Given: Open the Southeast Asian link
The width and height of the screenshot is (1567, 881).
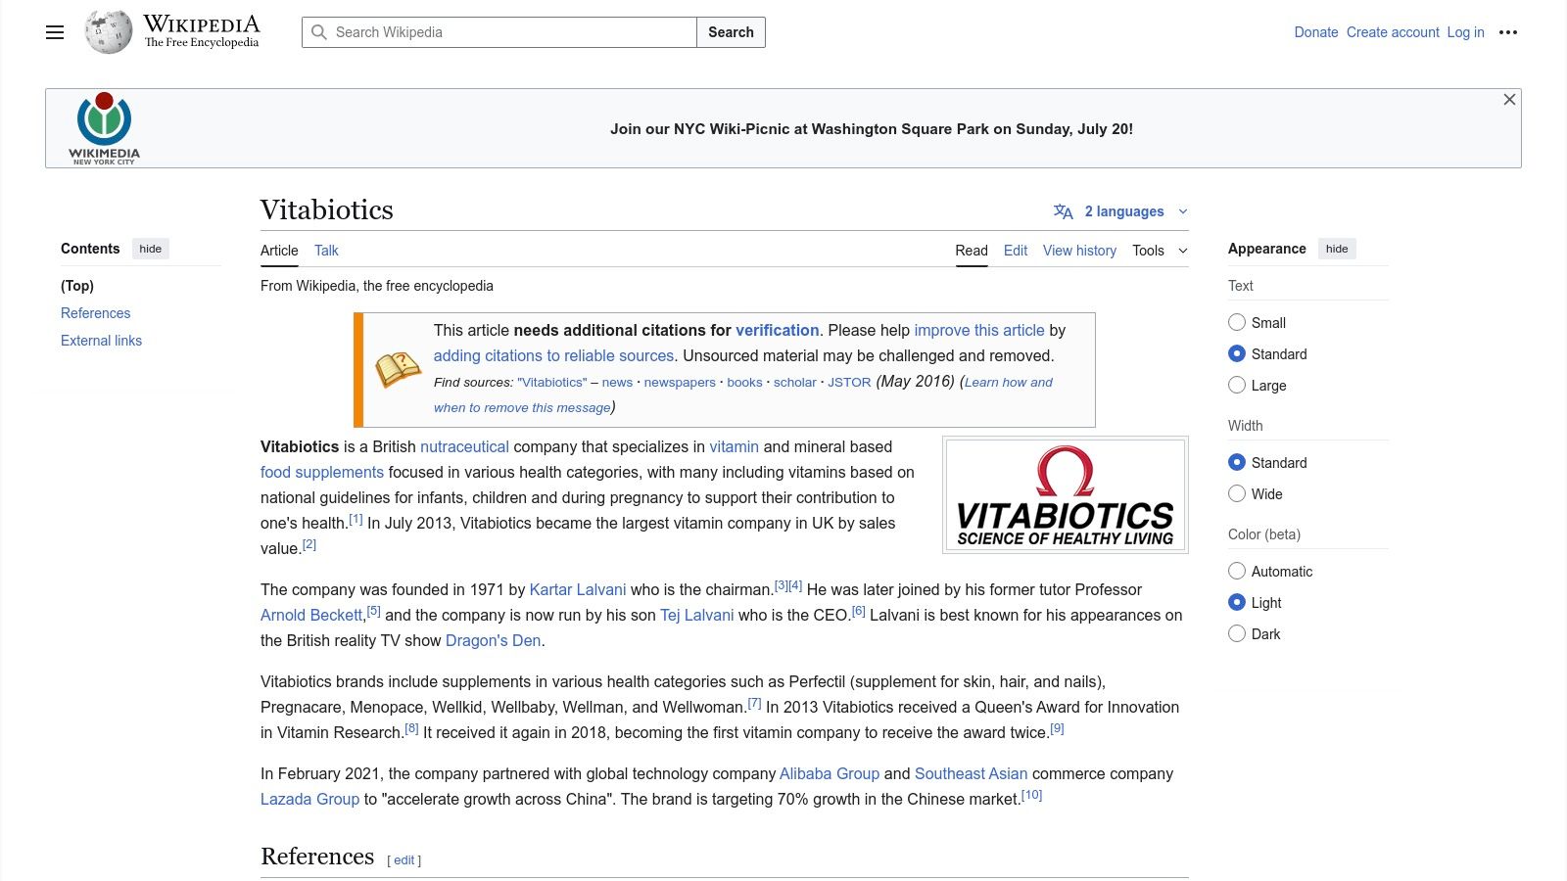Looking at the screenshot, I should tap(972, 773).
